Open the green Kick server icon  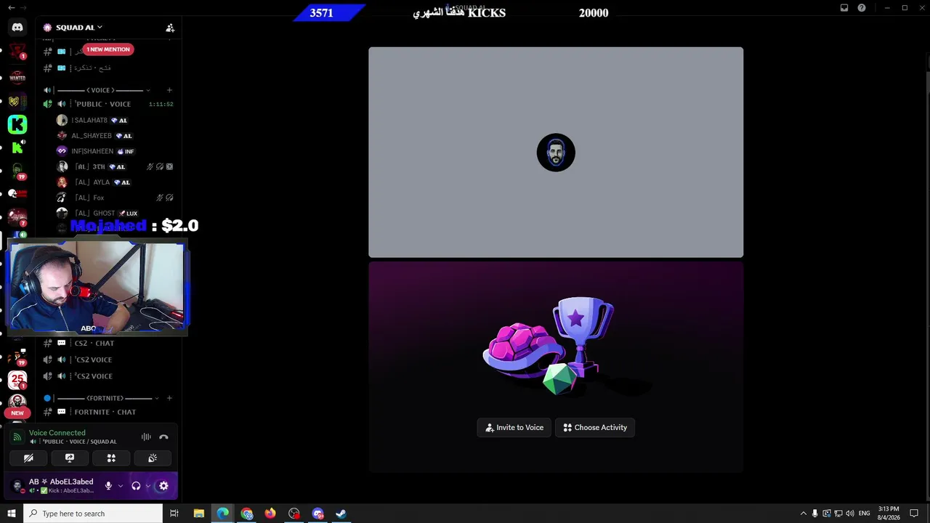[17, 124]
